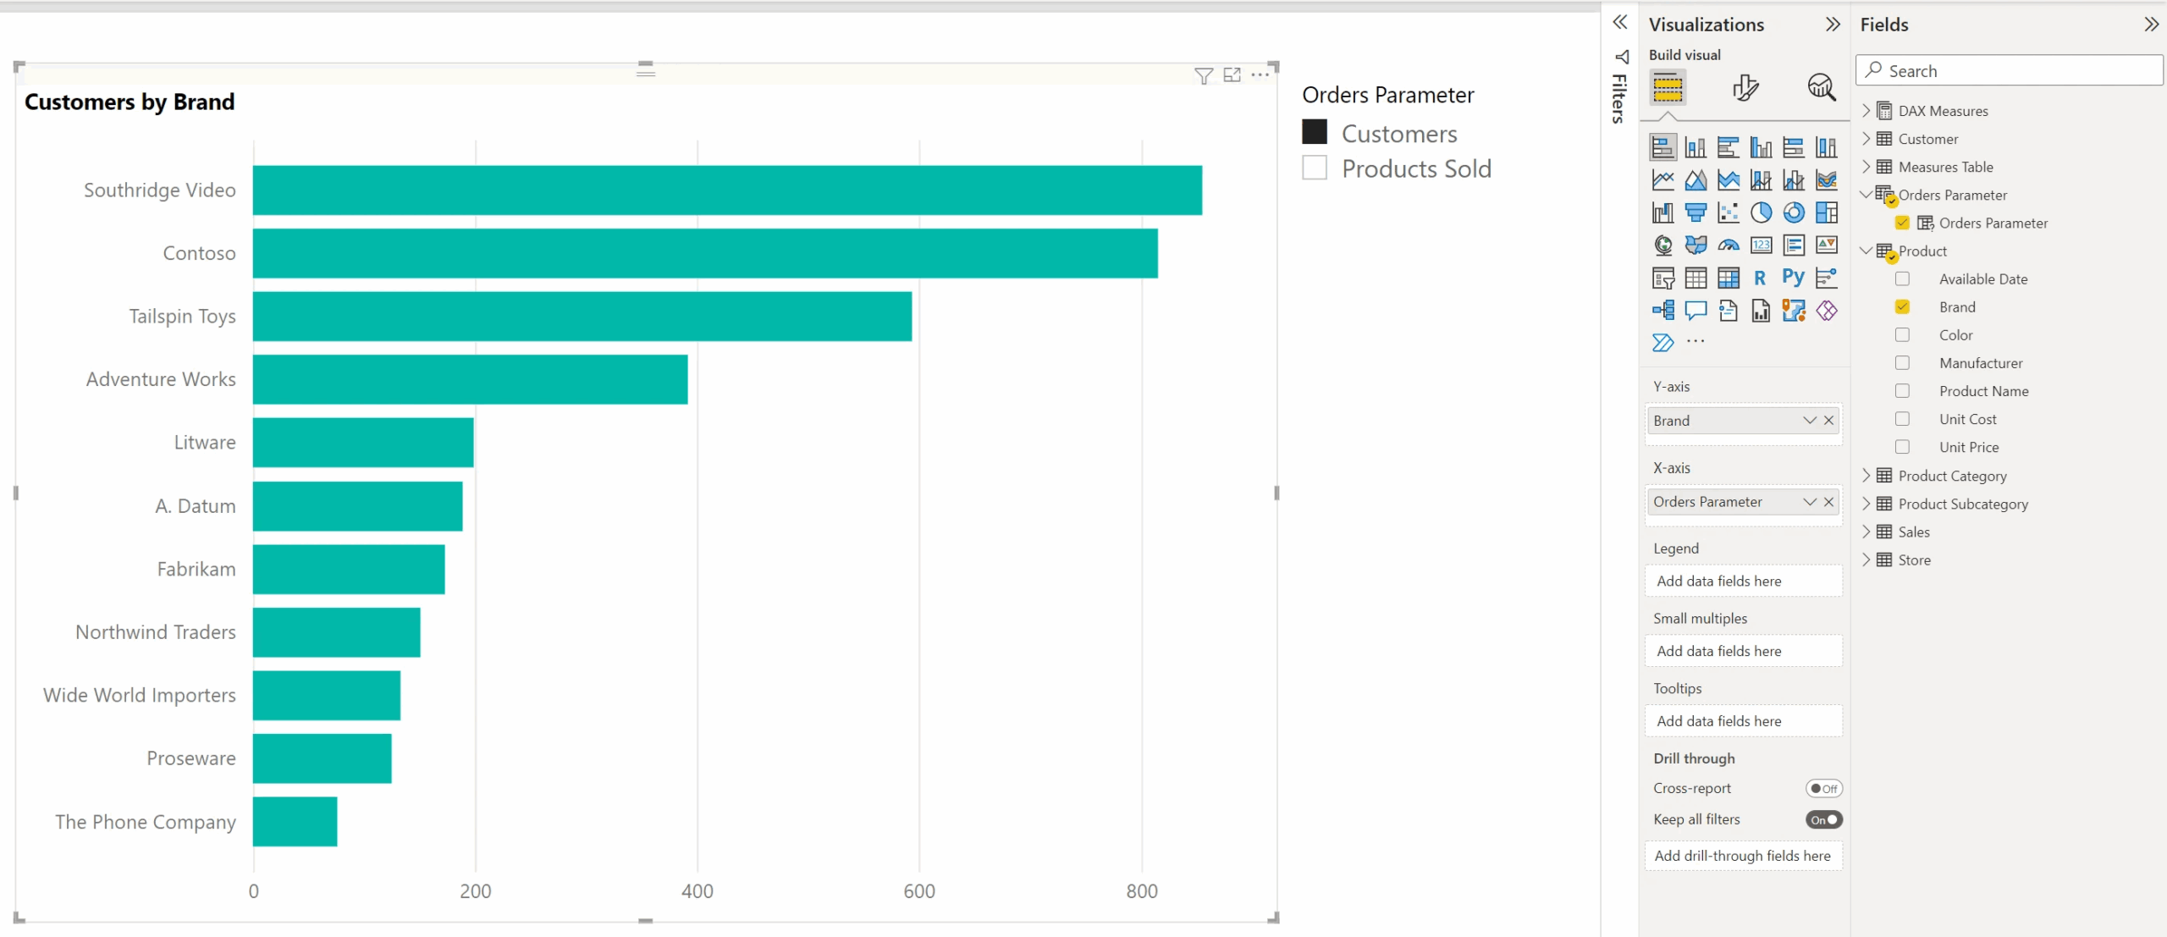
Task: Remove Orders Parameter from the X-axis
Action: [x=1828, y=501]
